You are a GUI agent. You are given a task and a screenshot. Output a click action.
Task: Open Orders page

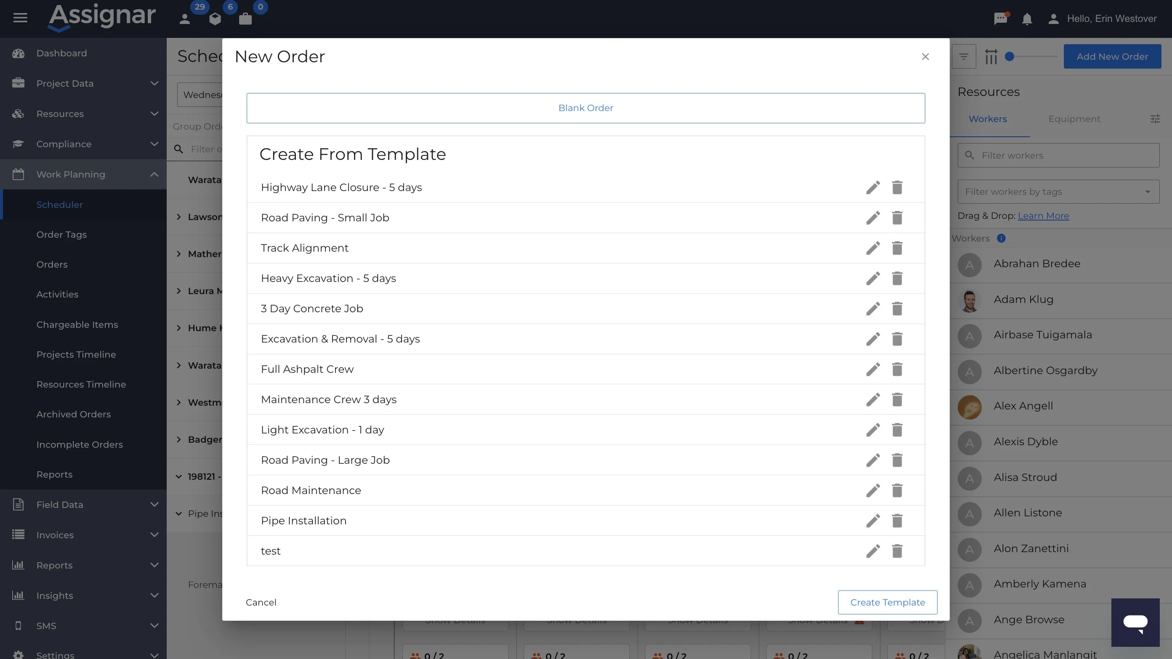[52, 264]
